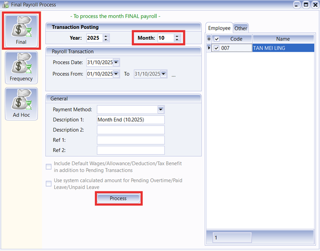Screen dimensions: 320x251
Task: Increase the Month value with up arrow
Action: point(177,36)
